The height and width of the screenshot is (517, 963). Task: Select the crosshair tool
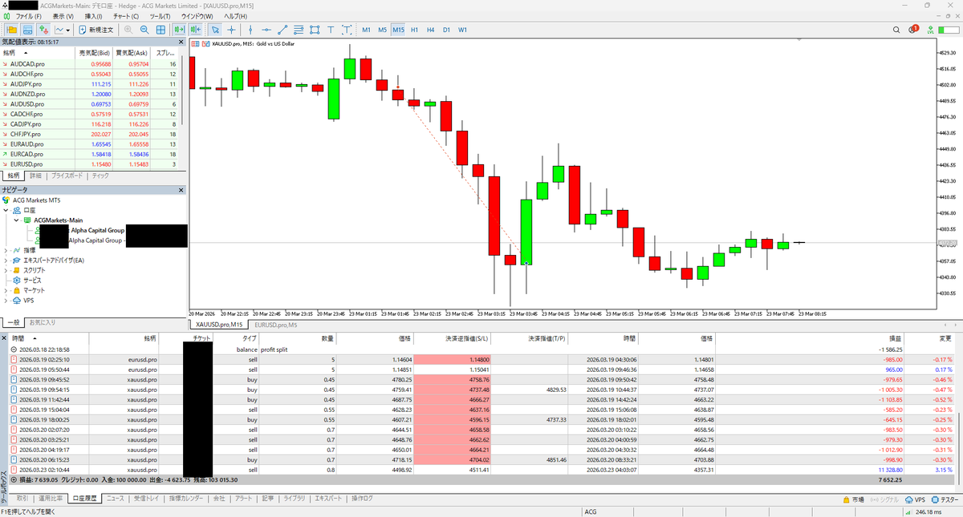(231, 30)
